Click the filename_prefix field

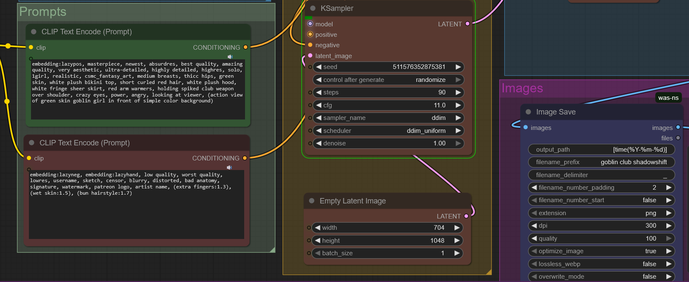pos(601,162)
